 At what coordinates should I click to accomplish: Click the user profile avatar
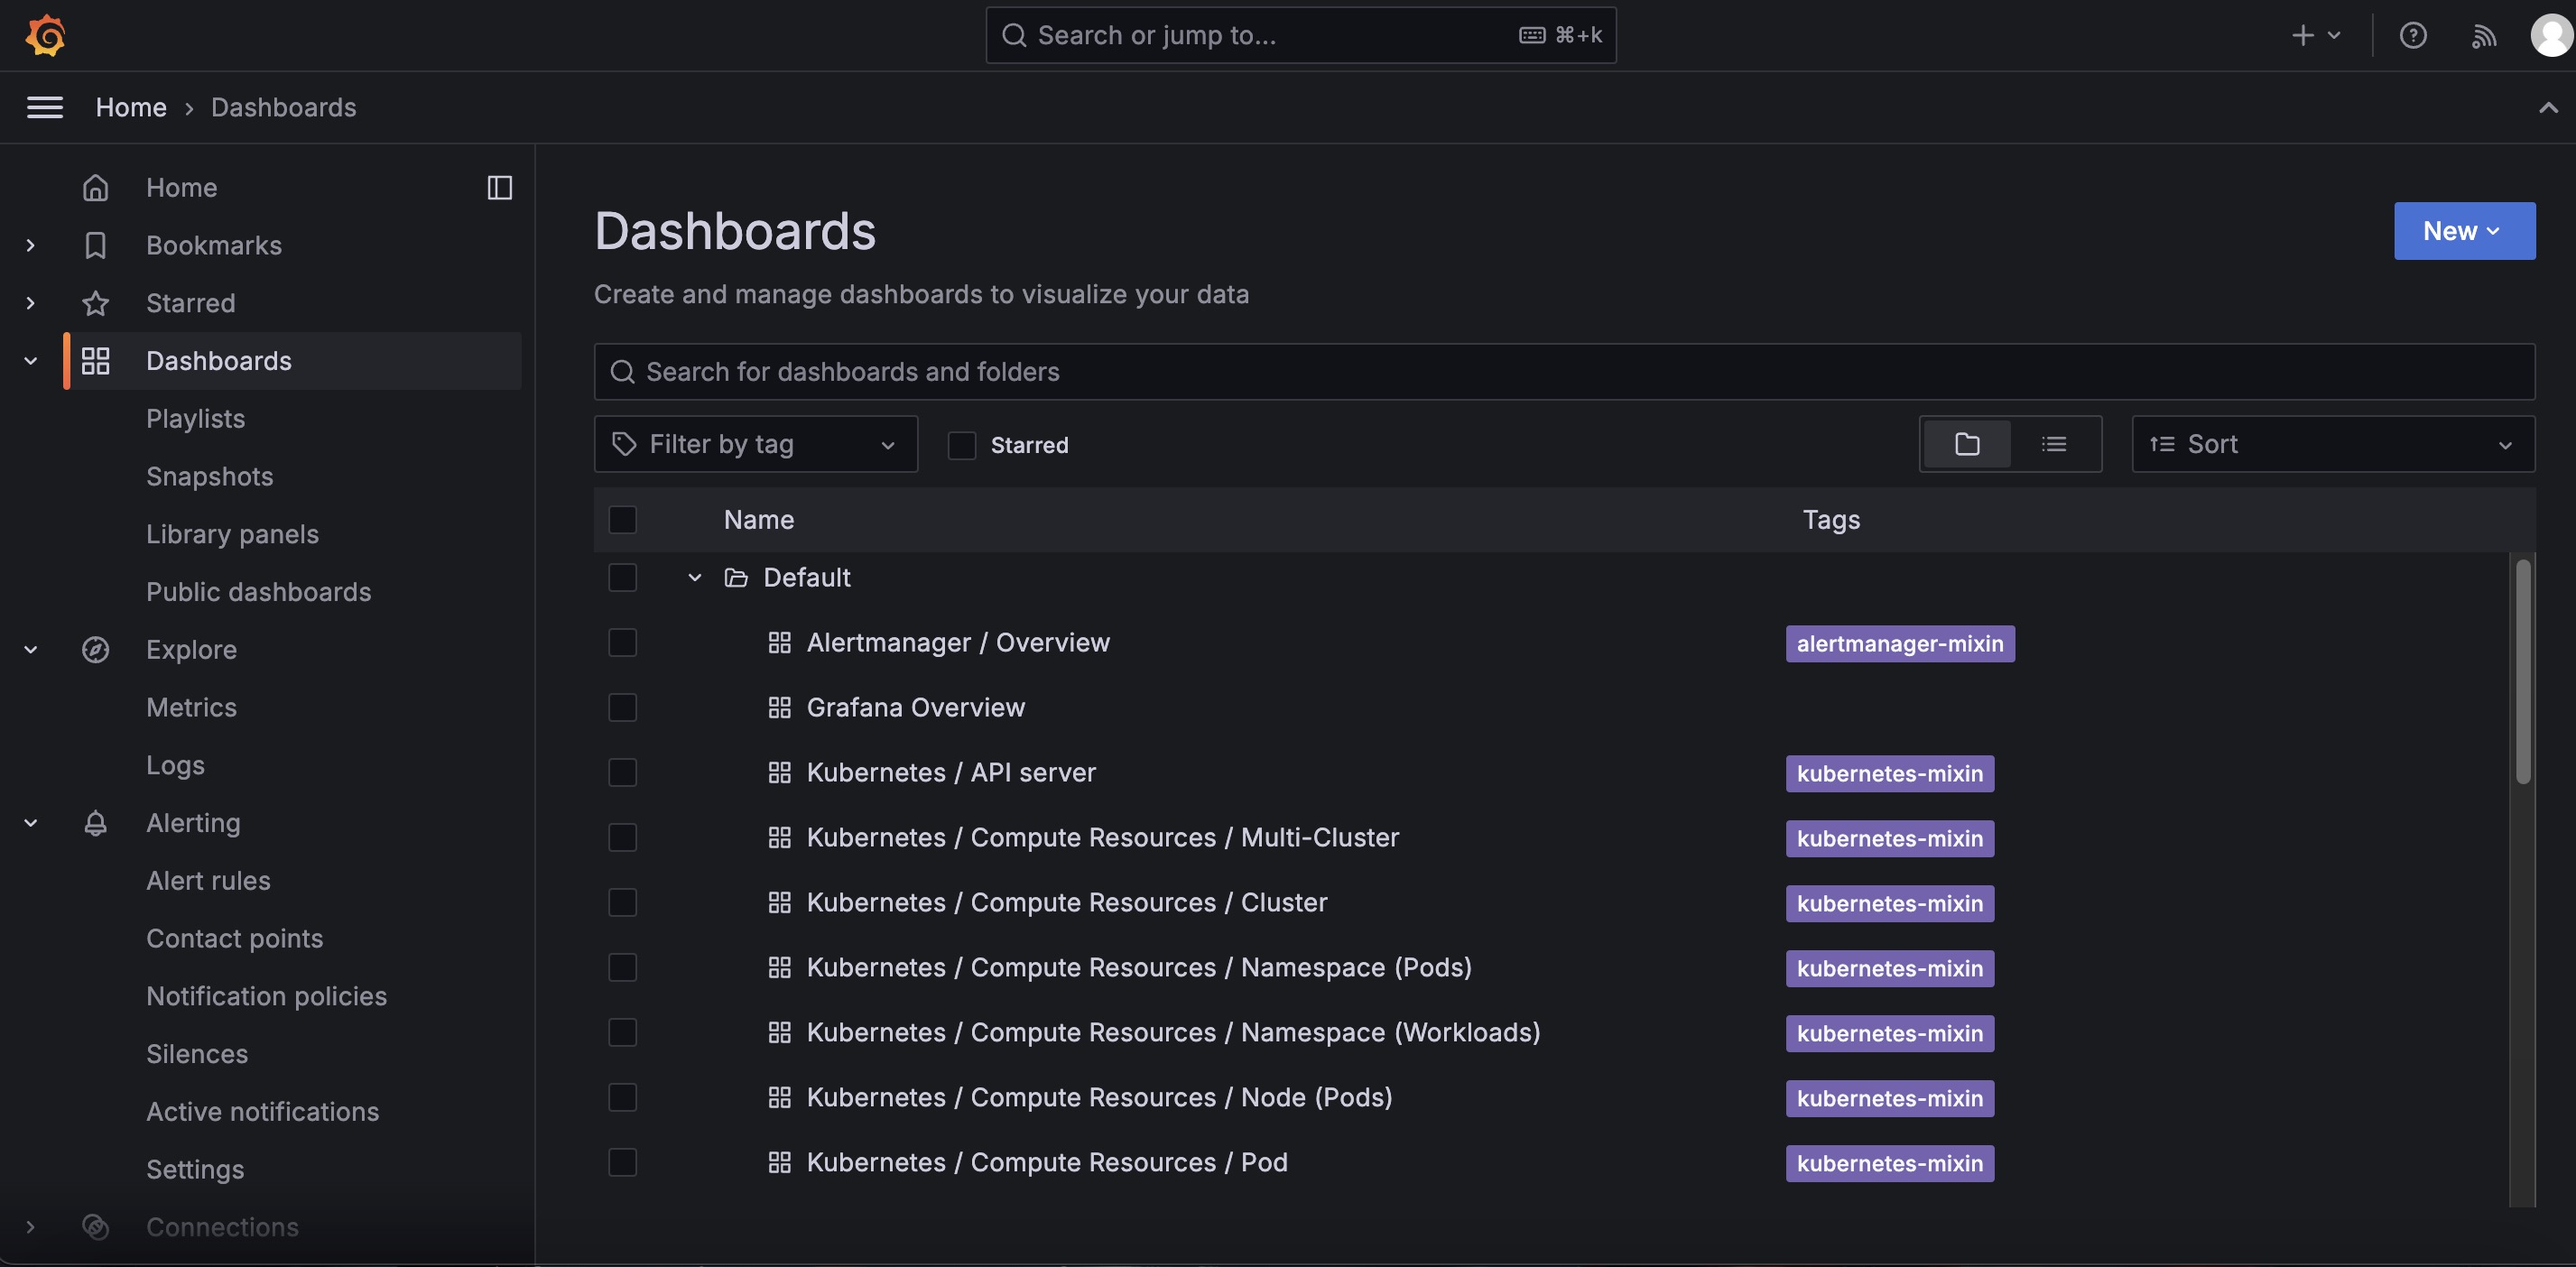click(x=2550, y=35)
